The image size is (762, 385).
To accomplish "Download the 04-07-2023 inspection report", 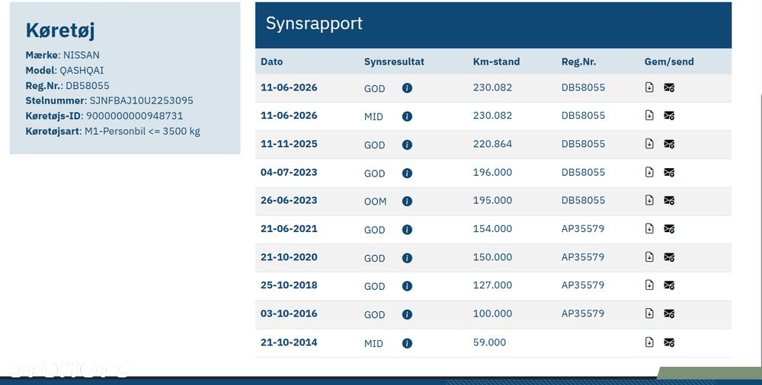I will [649, 173].
